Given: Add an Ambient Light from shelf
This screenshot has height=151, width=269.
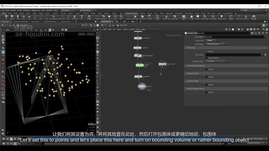Looking at the screenshot, I should 222,17.
